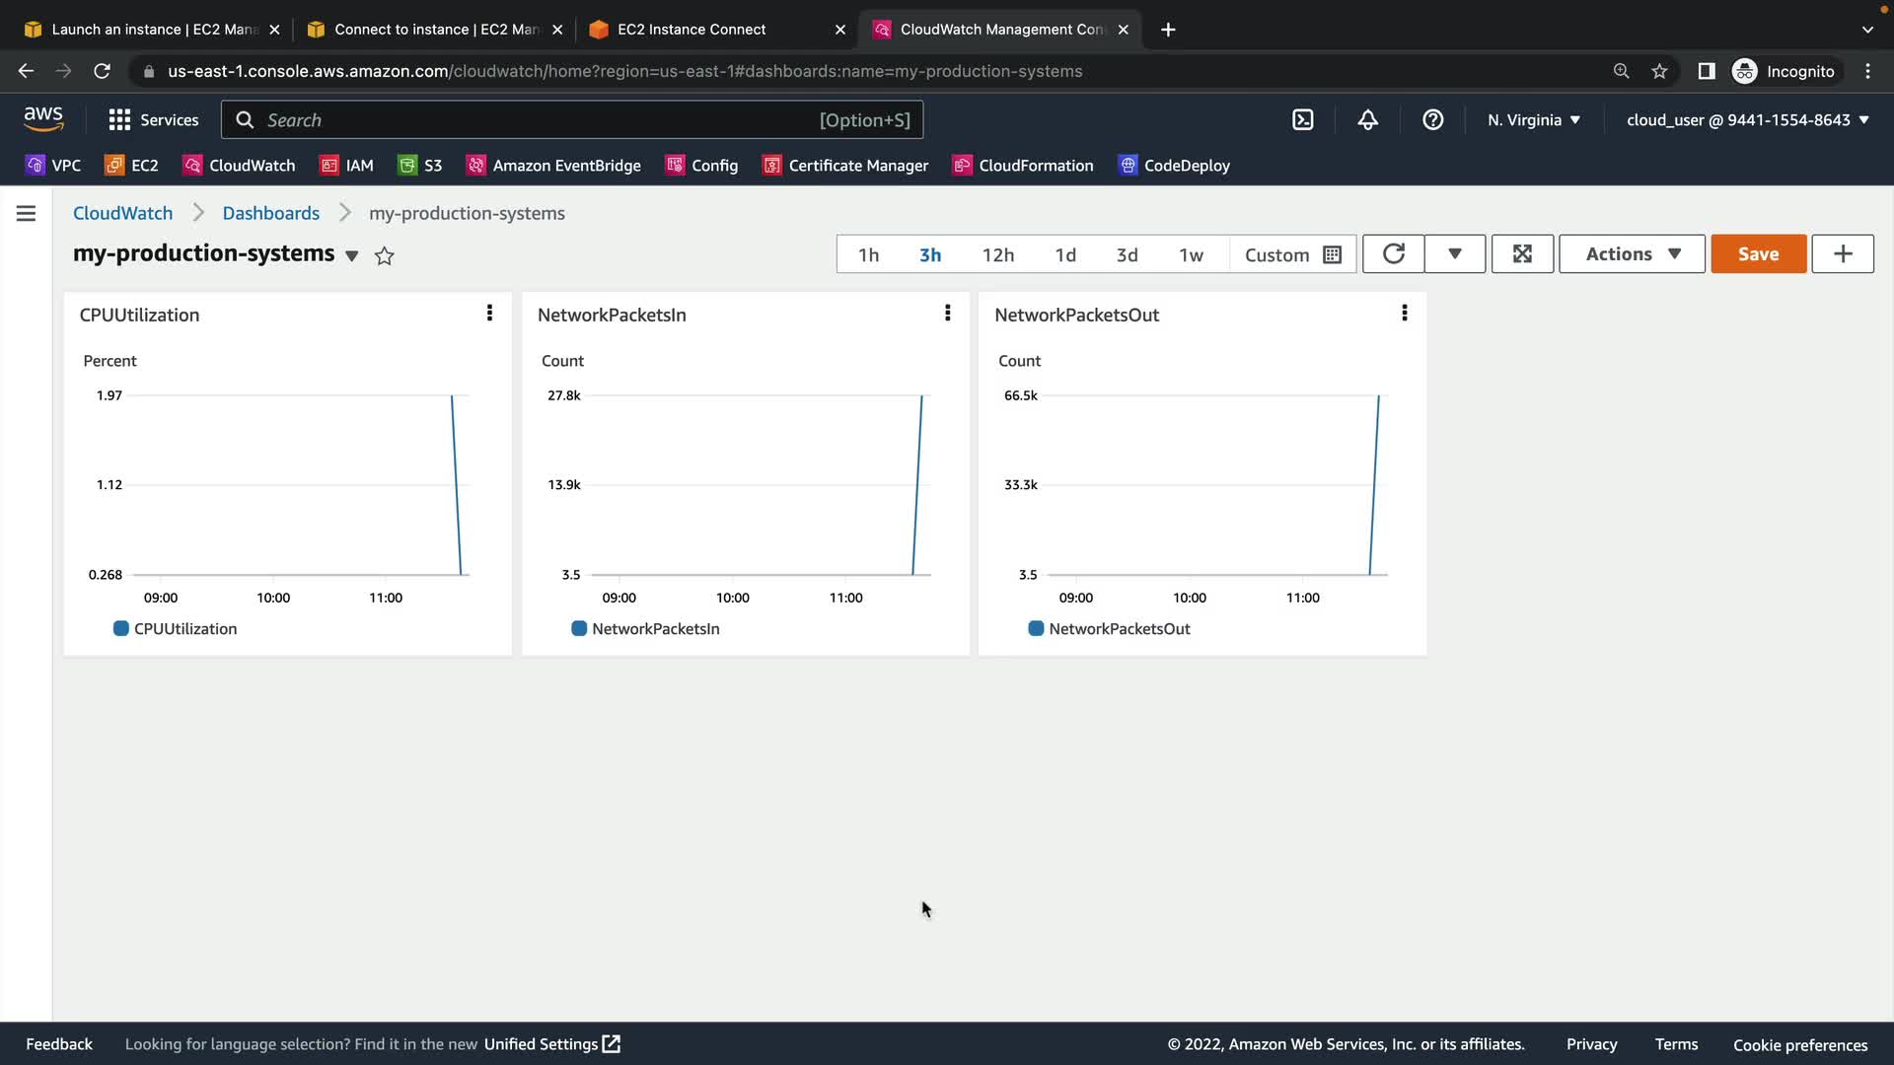This screenshot has width=1894, height=1065.
Task: Favorite dashboard with star icon
Action: point(385,256)
